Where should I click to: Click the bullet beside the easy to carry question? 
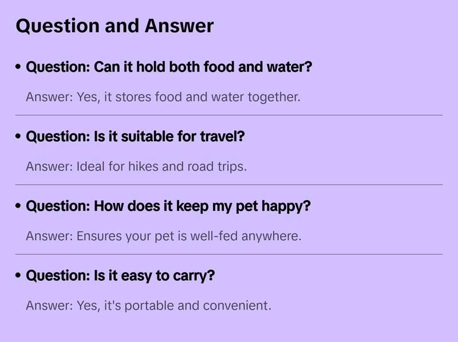tap(18, 276)
